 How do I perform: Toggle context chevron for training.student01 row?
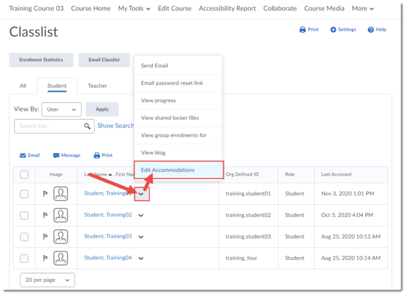tap(141, 194)
